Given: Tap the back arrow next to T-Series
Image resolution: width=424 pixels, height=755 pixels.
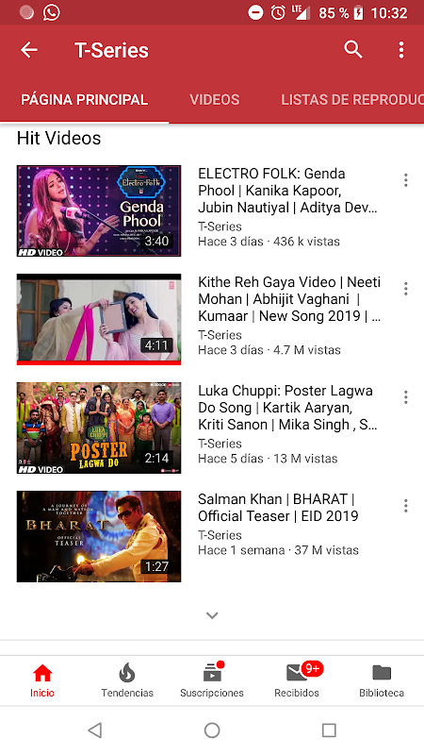Looking at the screenshot, I should (x=29, y=50).
